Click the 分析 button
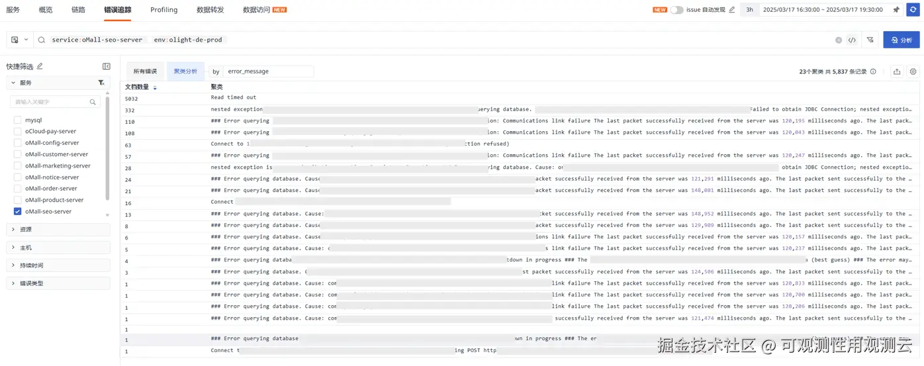 (901, 40)
